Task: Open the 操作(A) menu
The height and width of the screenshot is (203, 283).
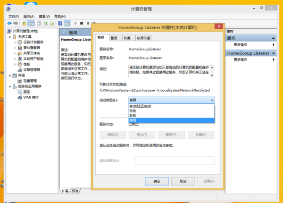Action: 29,17
